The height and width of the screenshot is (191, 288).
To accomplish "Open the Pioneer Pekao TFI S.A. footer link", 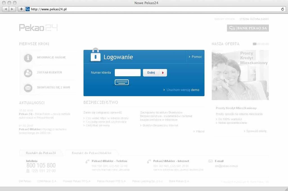I will click(77, 181).
